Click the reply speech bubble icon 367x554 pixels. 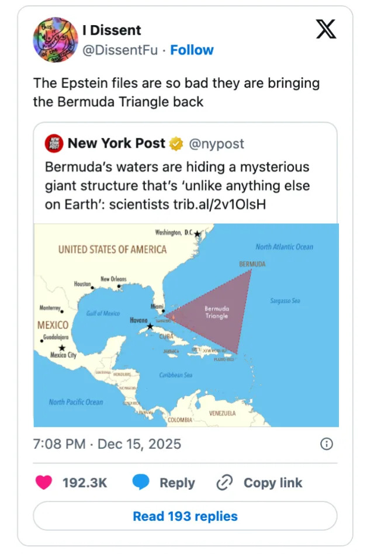tap(141, 483)
